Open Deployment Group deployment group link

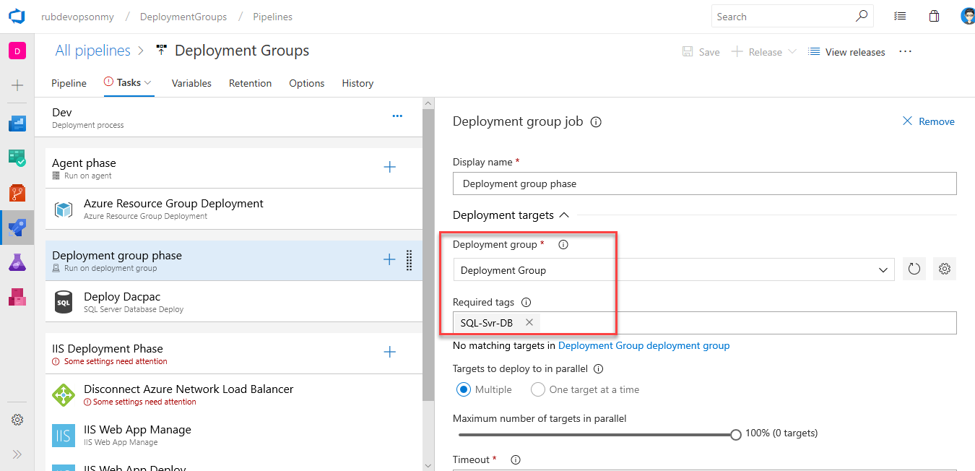[x=643, y=345]
